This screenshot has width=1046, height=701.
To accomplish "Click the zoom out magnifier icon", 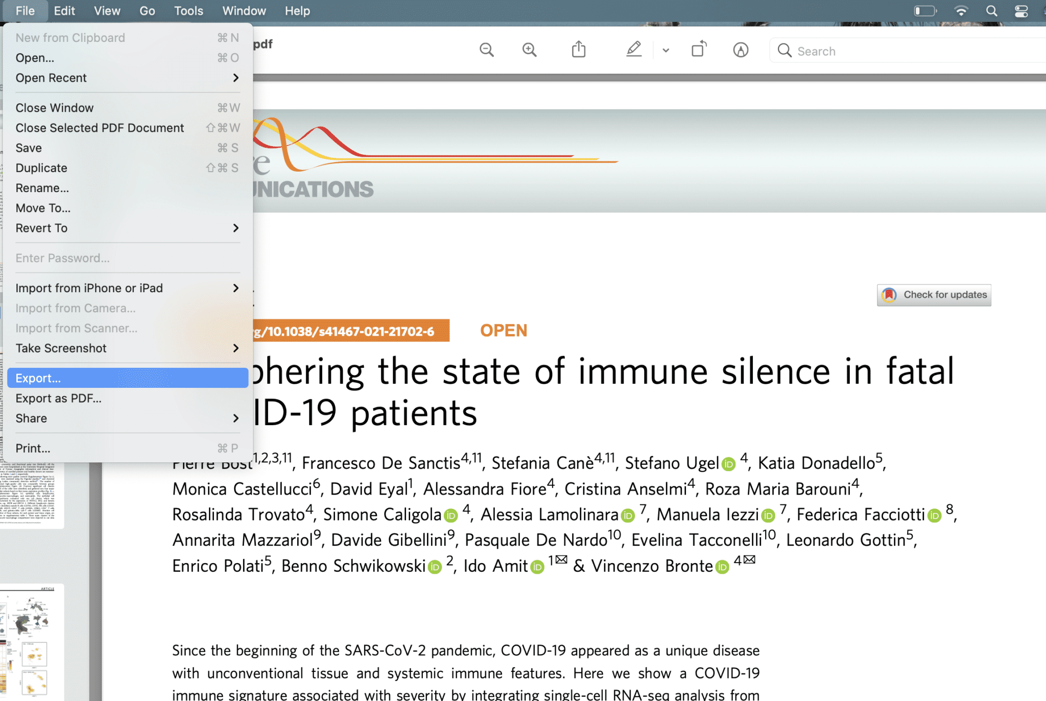I will (x=486, y=51).
